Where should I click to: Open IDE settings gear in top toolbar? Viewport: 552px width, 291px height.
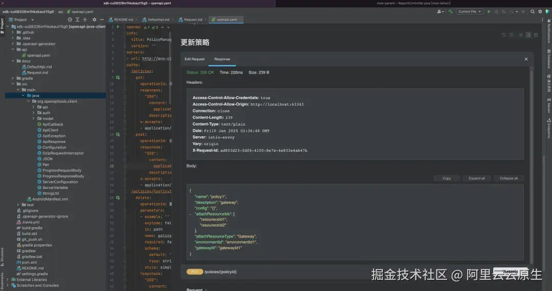click(x=540, y=12)
